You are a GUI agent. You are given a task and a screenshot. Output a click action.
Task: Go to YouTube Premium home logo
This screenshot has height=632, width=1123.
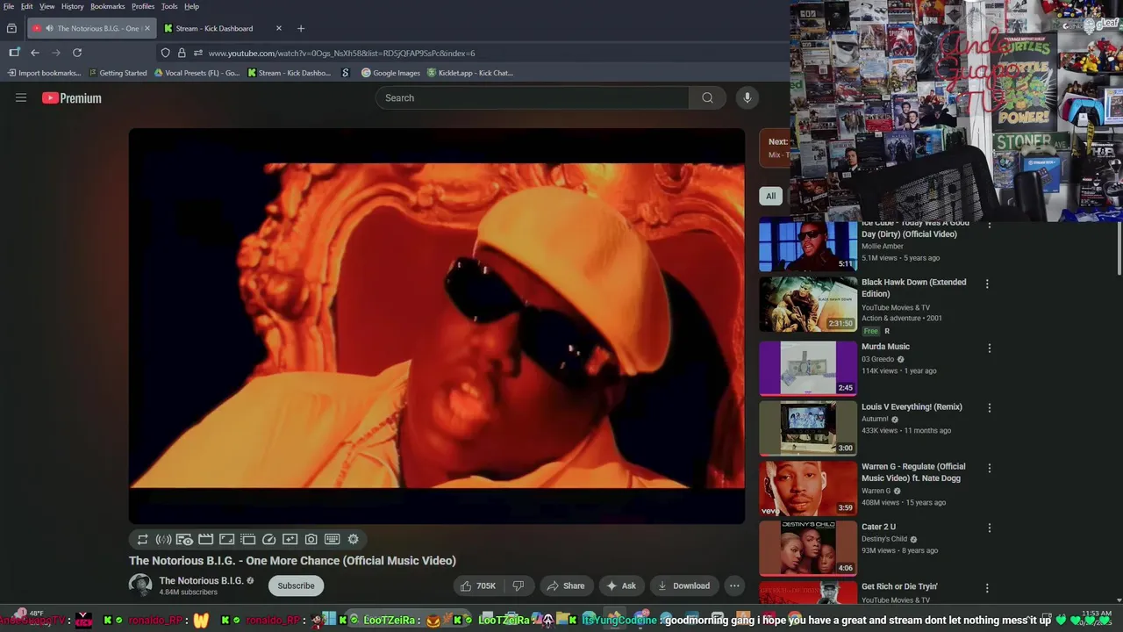(x=72, y=98)
